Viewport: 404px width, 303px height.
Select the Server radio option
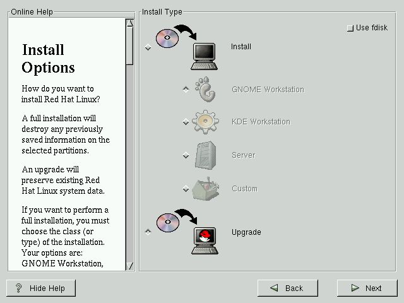pyautogui.click(x=186, y=155)
